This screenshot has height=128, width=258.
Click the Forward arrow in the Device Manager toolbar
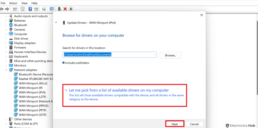pos(7,9)
